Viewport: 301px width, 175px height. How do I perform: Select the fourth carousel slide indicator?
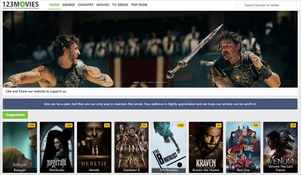point(157,82)
